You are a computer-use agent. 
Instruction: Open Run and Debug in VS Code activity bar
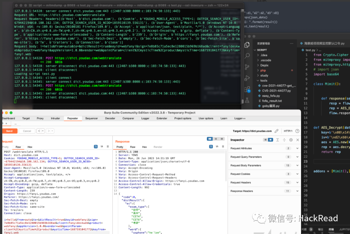tap(247, 78)
